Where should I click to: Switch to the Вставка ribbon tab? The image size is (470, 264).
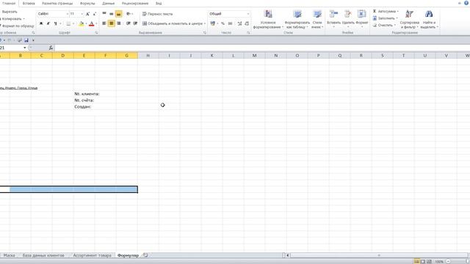[29, 3]
